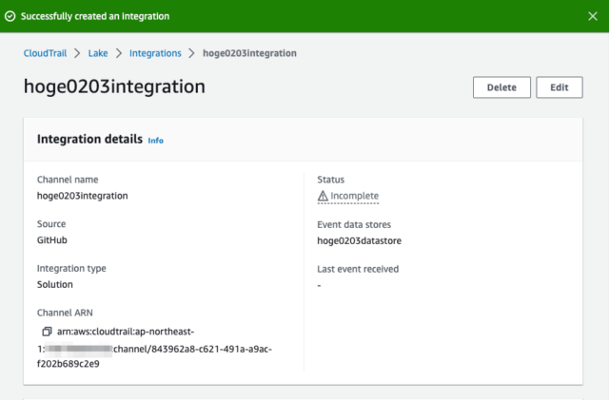The height and width of the screenshot is (400, 609).
Task: Click the green success checkmark icon
Action: [x=10, y=16]
